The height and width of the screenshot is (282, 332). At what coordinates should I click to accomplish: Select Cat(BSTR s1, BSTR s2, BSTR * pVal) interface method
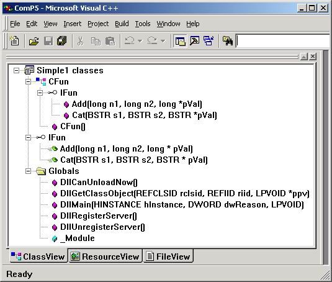tap(134, 160)
